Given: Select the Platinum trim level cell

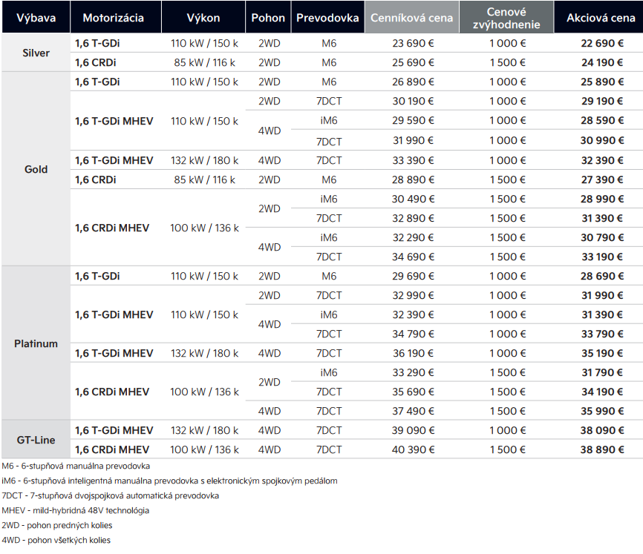Looking at the screenshot, I should click(35, 343).
